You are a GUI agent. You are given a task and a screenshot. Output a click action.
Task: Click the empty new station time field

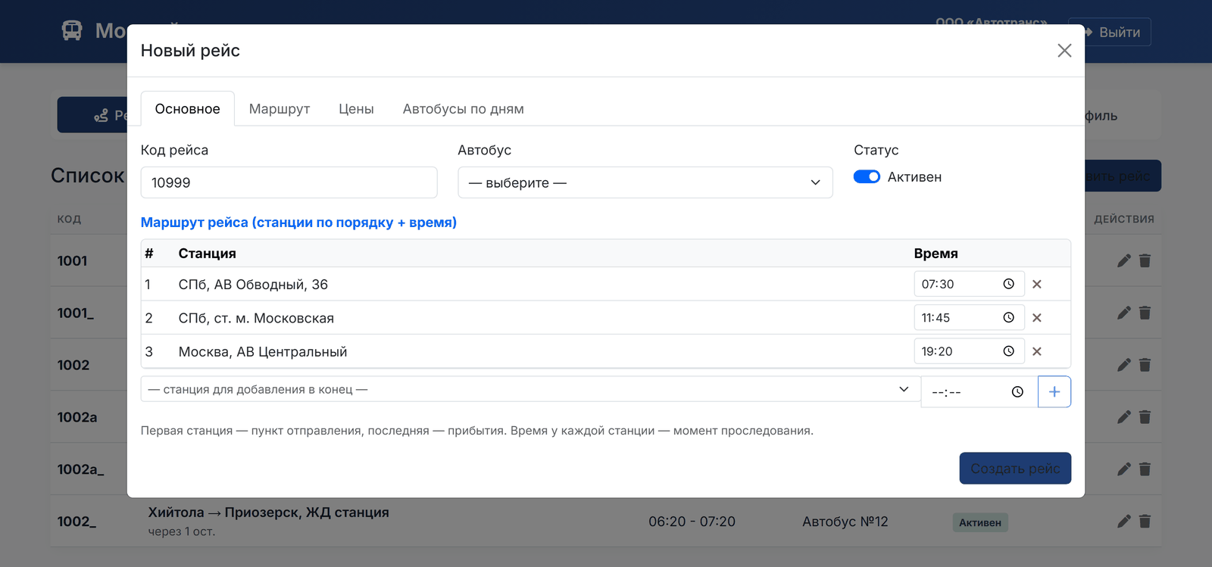click(979, 392)
